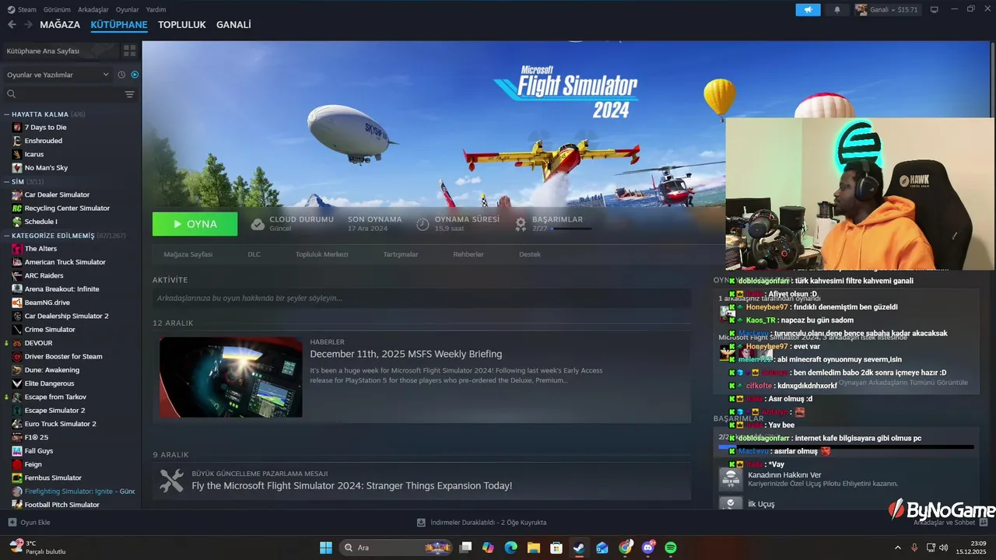Click the cloud status checkmark icon
The image size is (996, 560).
258,224
